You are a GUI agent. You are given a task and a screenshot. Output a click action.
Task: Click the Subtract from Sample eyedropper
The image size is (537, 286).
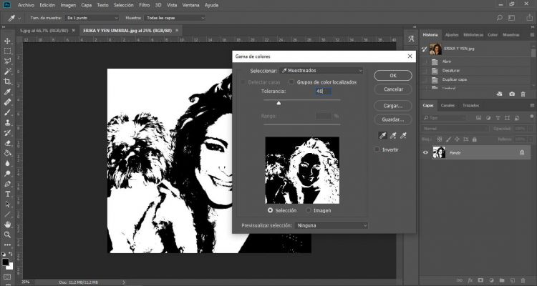coord(403,136)
